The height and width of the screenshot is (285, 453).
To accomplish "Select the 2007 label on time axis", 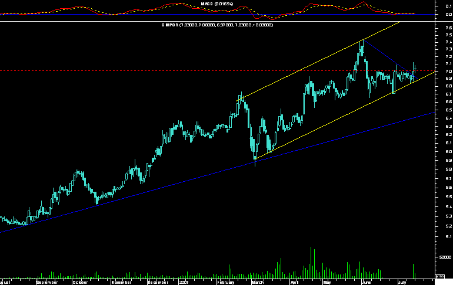I will pos(184,283).
